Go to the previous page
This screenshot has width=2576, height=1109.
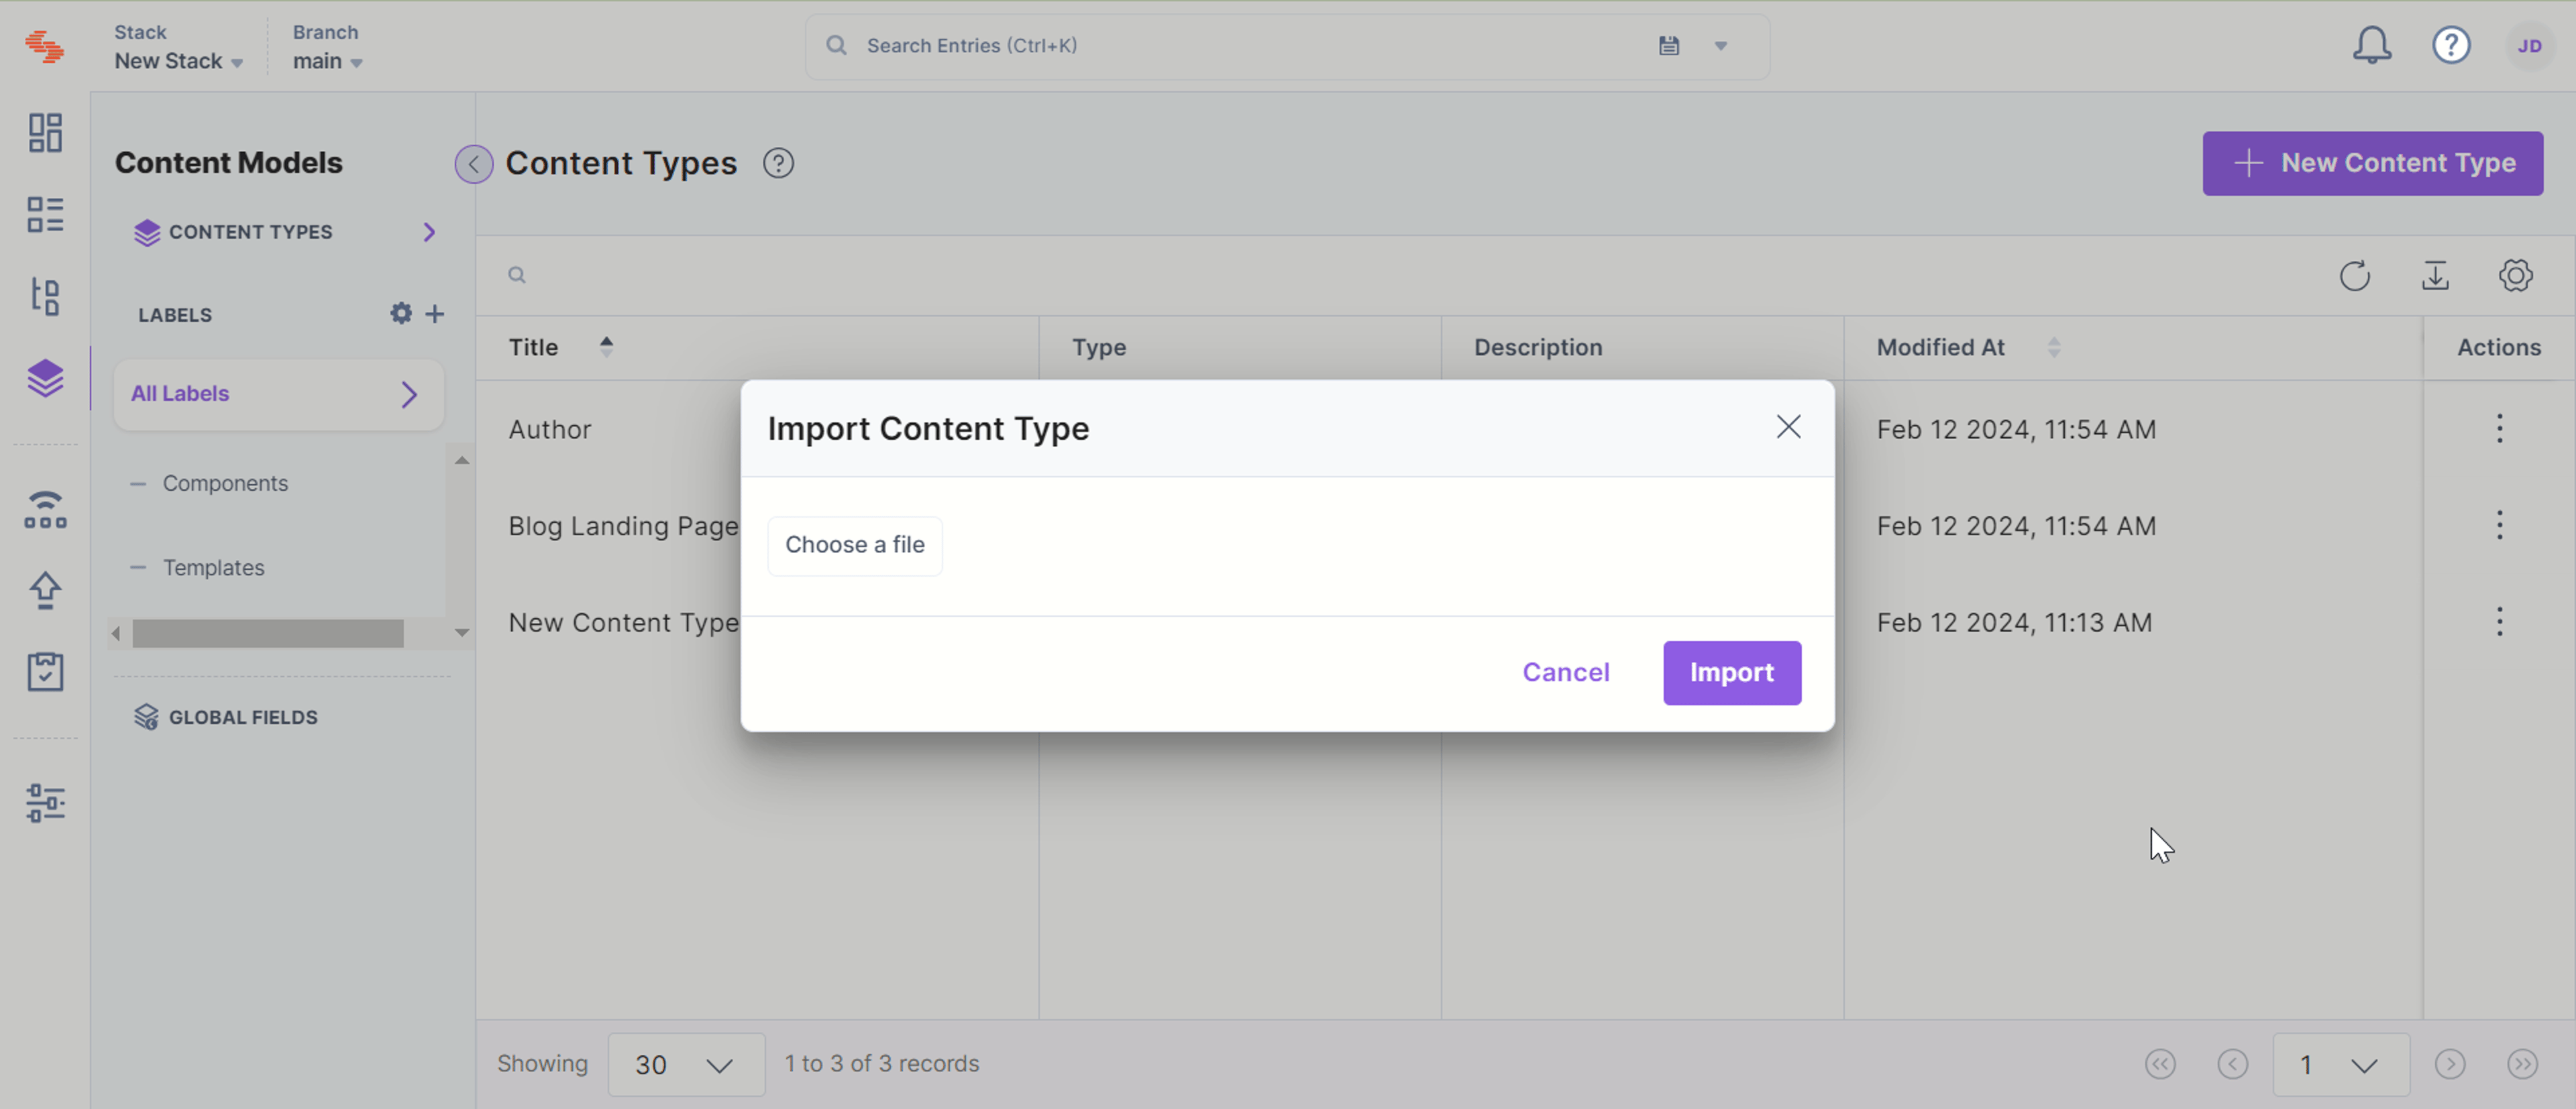[2232, 1064]
